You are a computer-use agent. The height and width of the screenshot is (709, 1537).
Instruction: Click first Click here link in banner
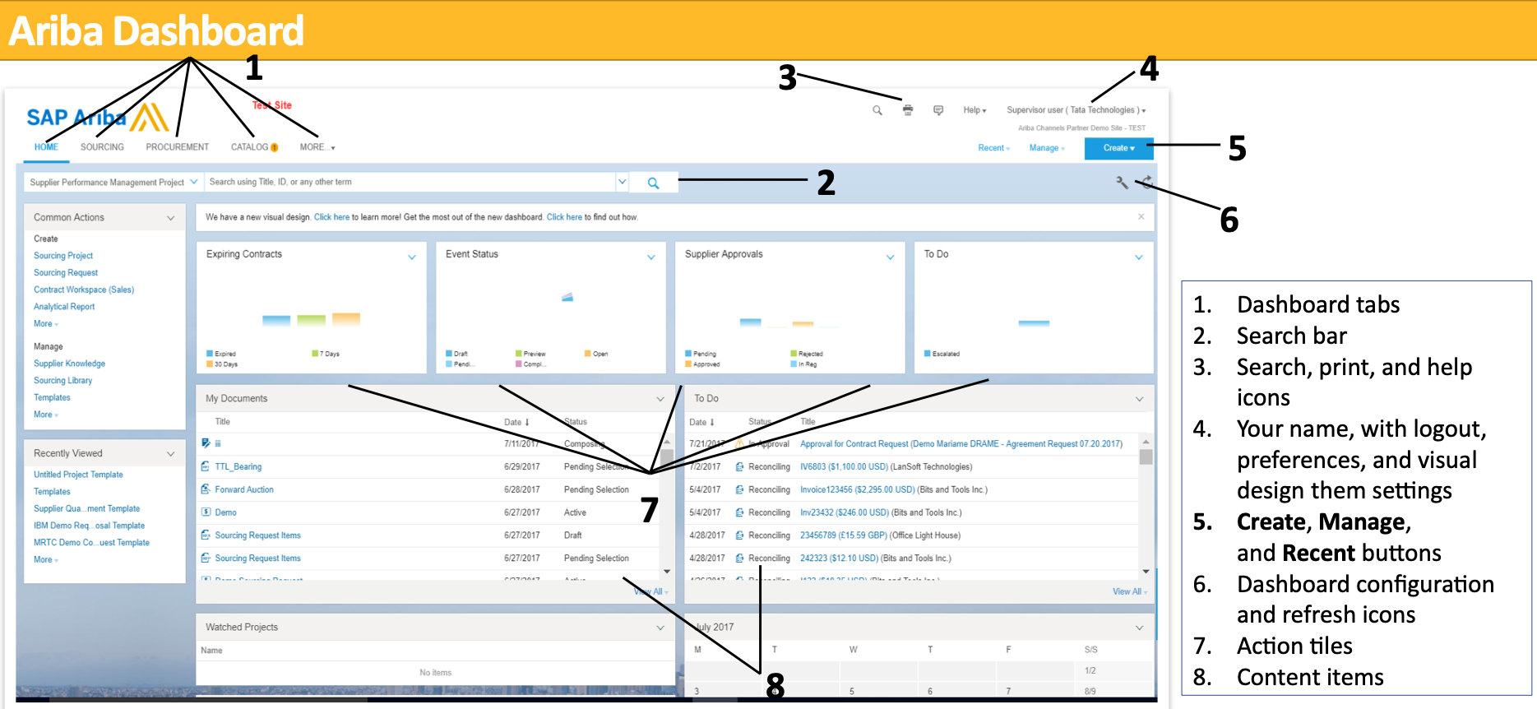[332, 217]
